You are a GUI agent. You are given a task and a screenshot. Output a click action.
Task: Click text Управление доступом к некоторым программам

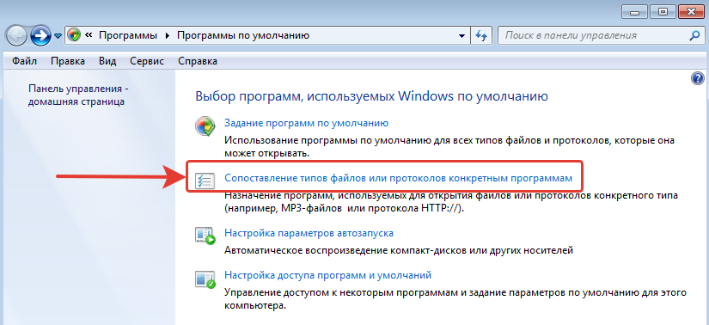(x=455, y=298)
